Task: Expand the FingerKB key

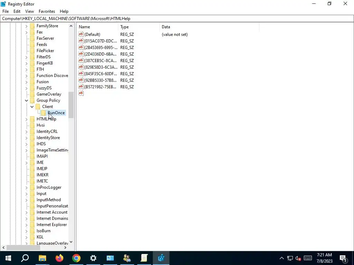Action: 26,63
